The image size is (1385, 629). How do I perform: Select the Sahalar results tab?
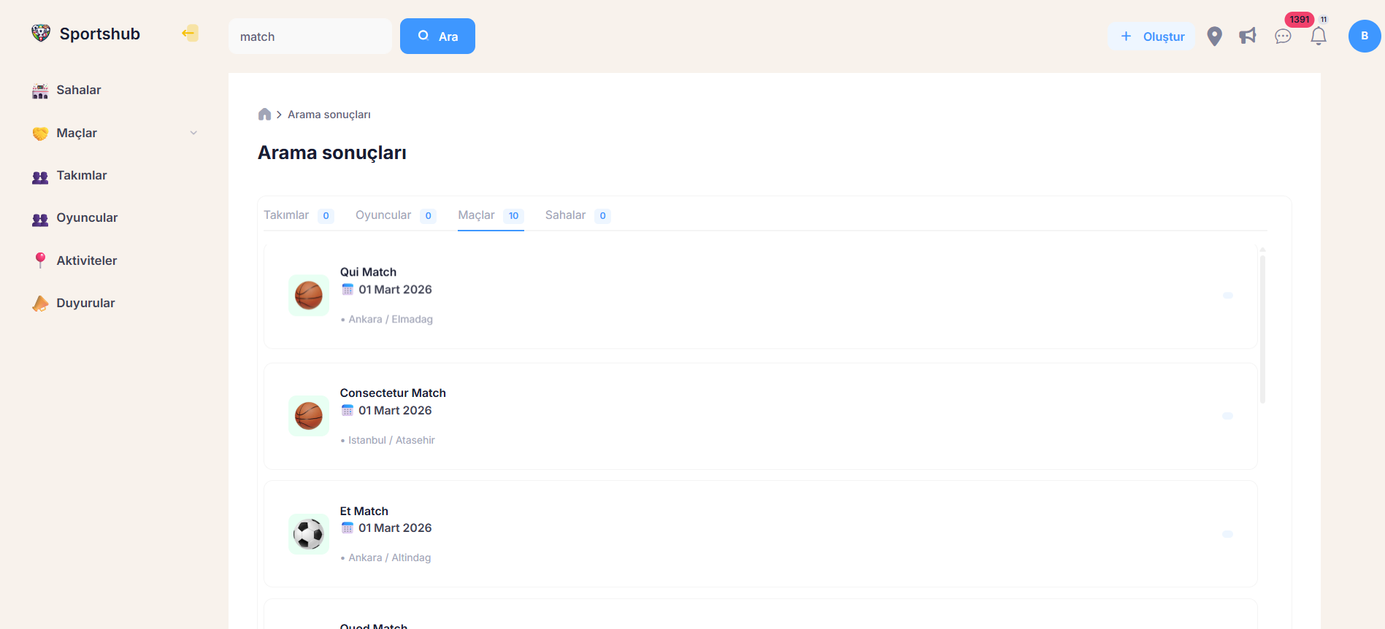pos(565,215)
